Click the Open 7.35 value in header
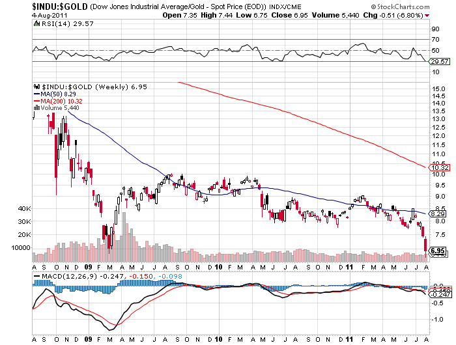 pos(180,15)
